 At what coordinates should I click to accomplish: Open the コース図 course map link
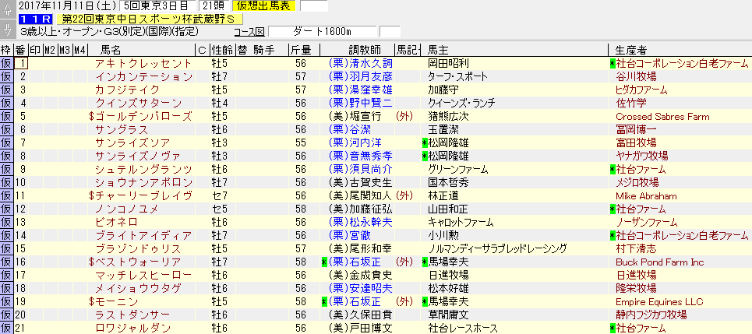tap(249, 32)
